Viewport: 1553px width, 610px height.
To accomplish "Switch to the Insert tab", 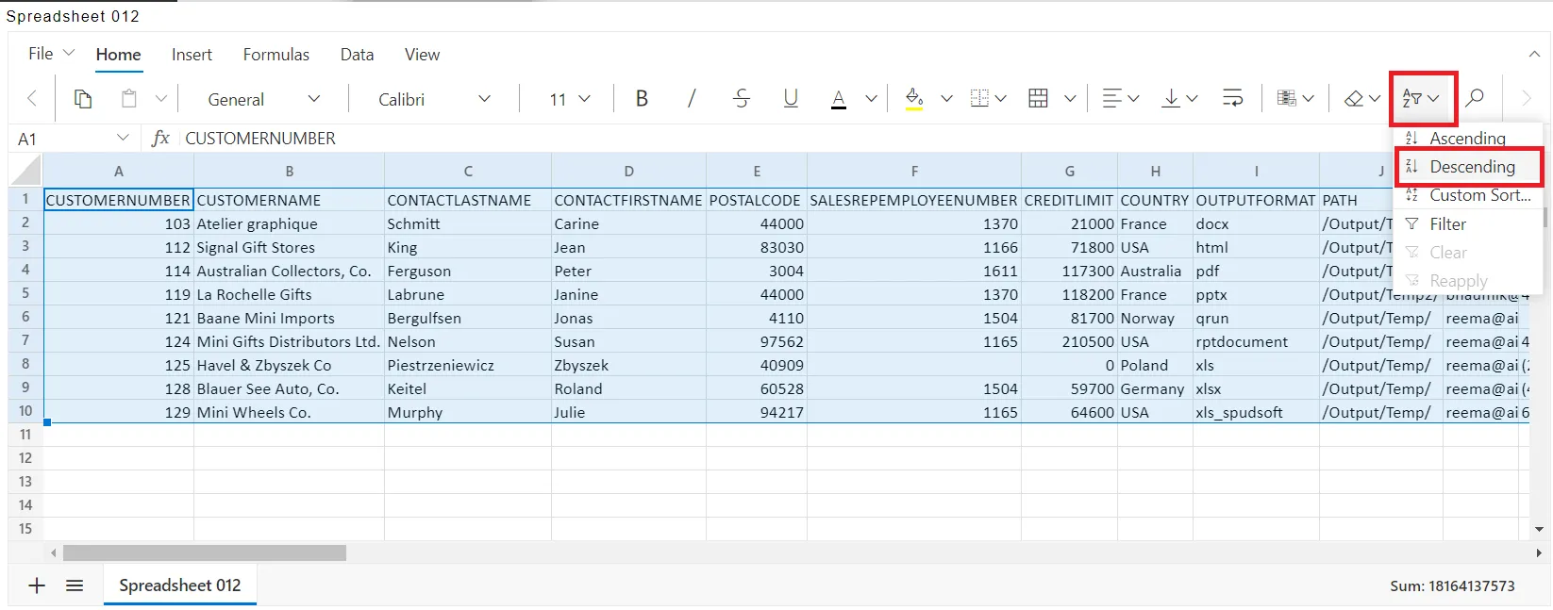I will click(192, 55).
